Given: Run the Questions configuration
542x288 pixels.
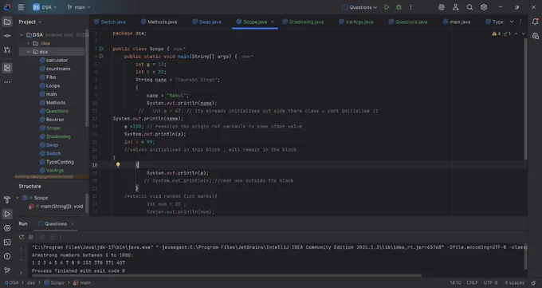Looking at the screenshot, I should pos(387,7).
